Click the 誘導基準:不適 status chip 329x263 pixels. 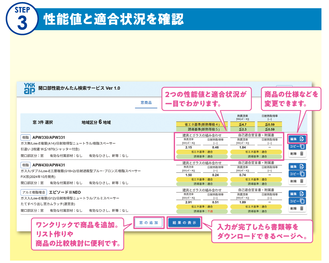202,211
